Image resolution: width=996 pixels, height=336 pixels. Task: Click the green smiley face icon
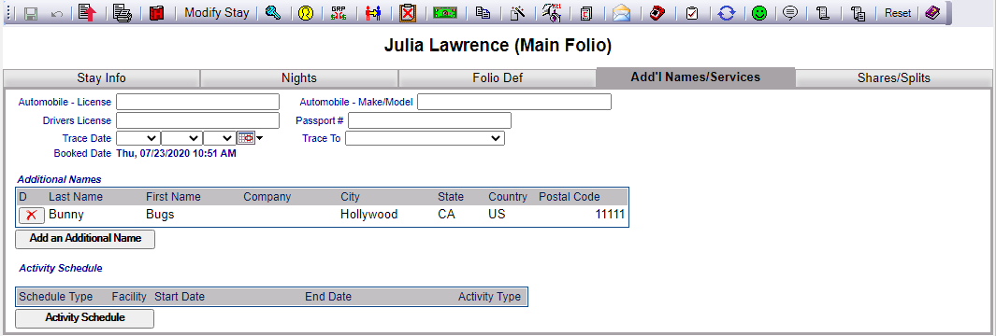click(x=759, y=13)
